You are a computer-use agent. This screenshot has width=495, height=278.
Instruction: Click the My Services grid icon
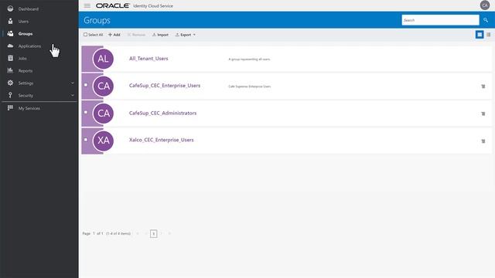pos(10,108)
